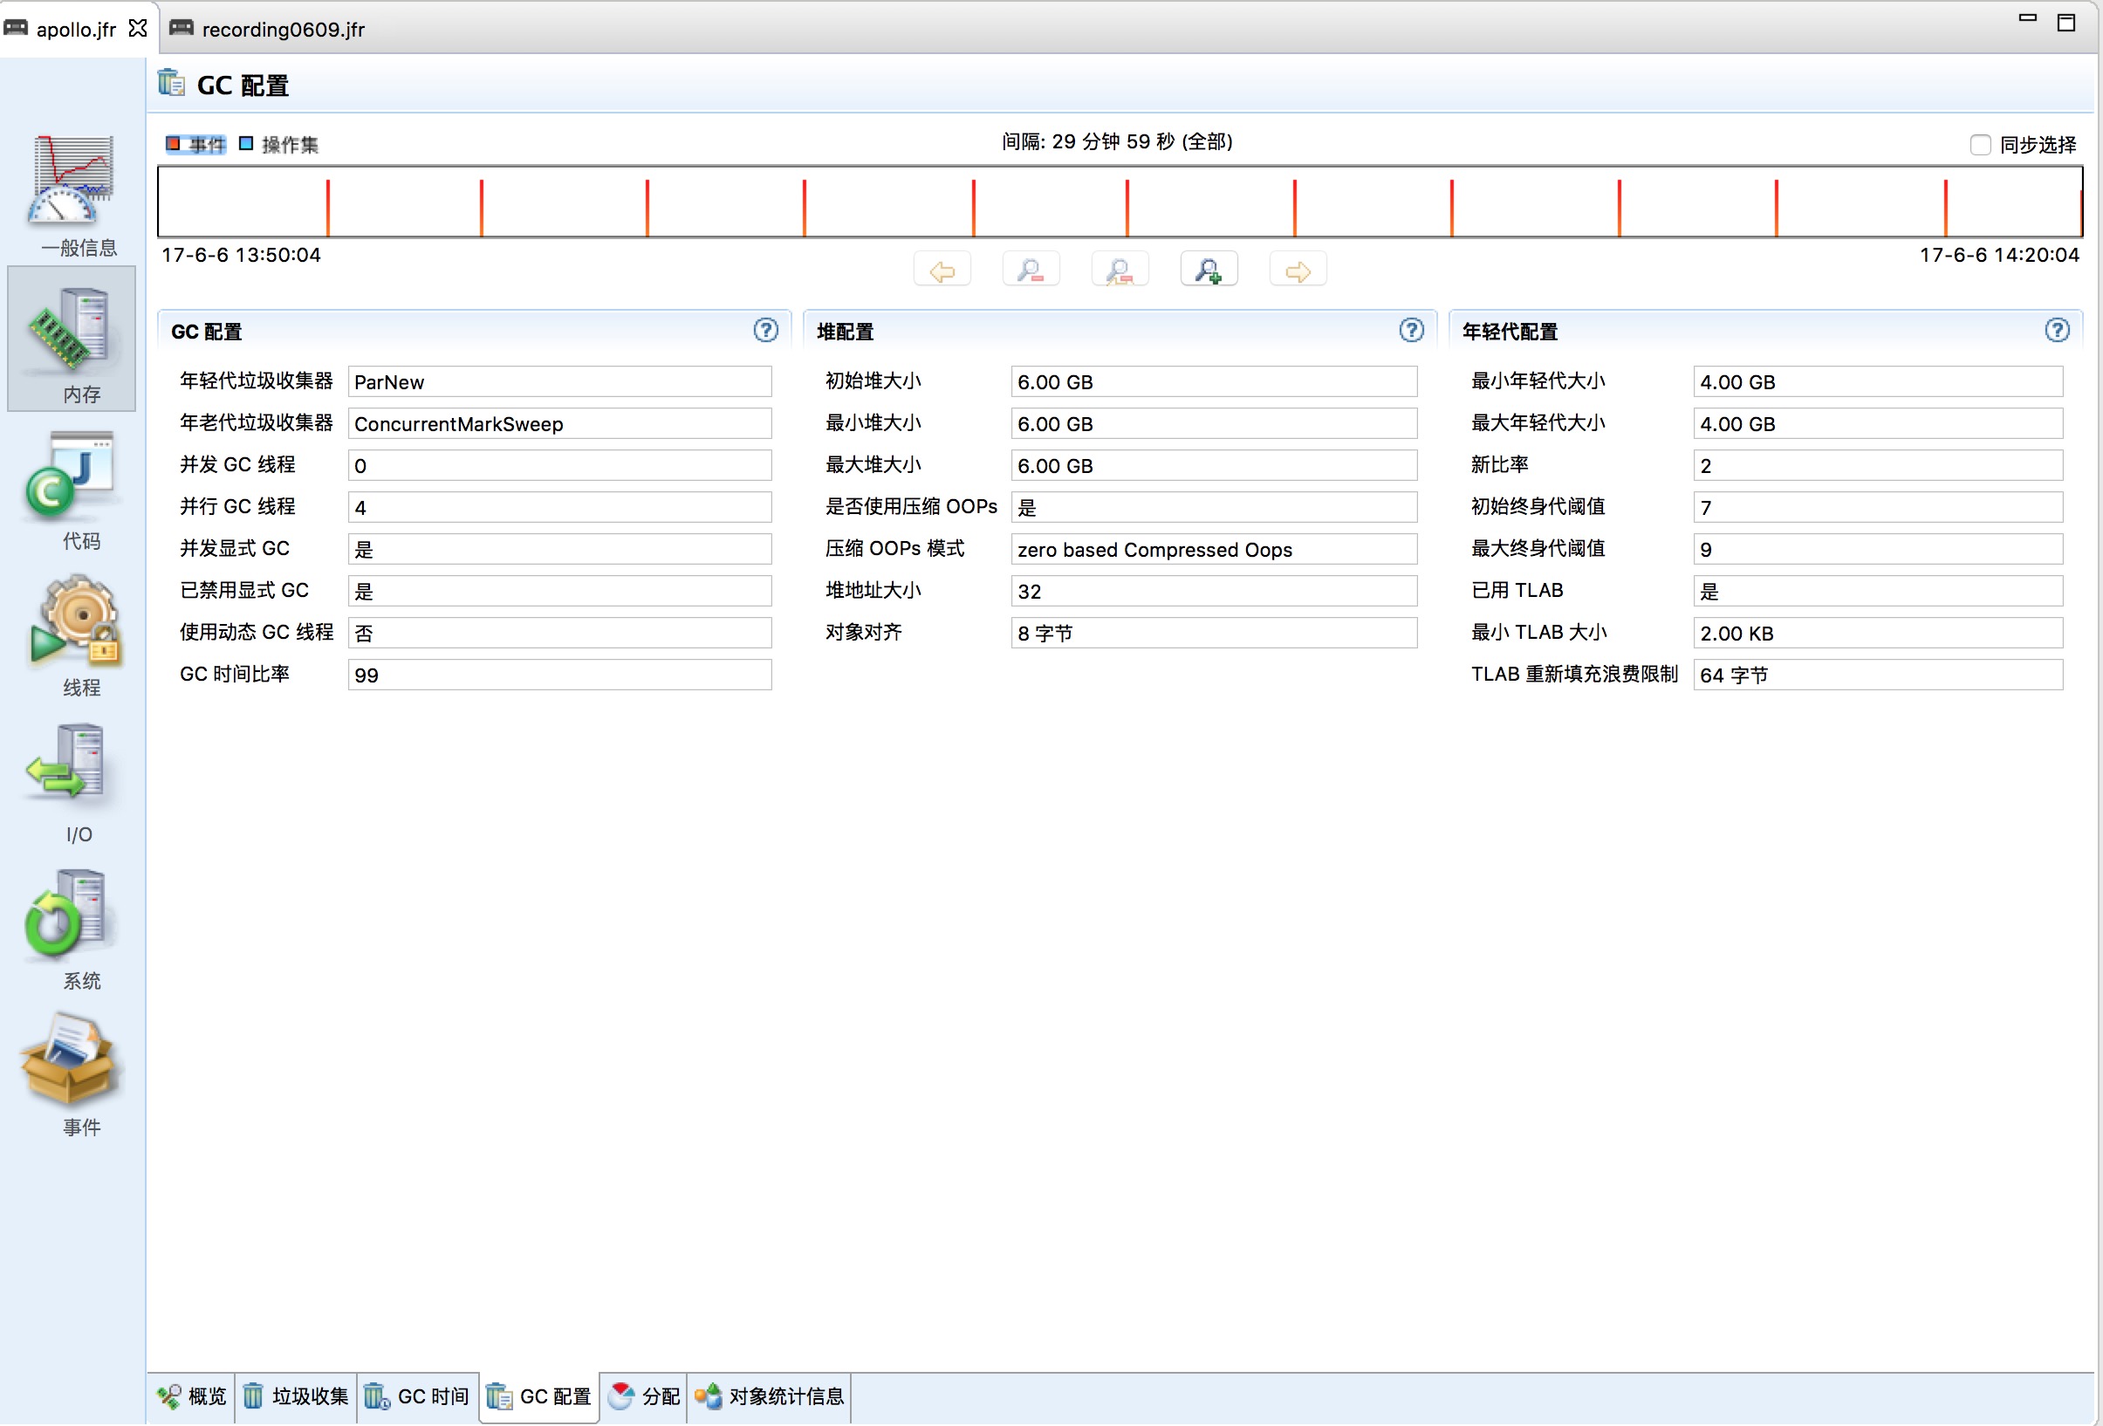Click the 最大终身代阈值 value 9 field

point(1879,550)
